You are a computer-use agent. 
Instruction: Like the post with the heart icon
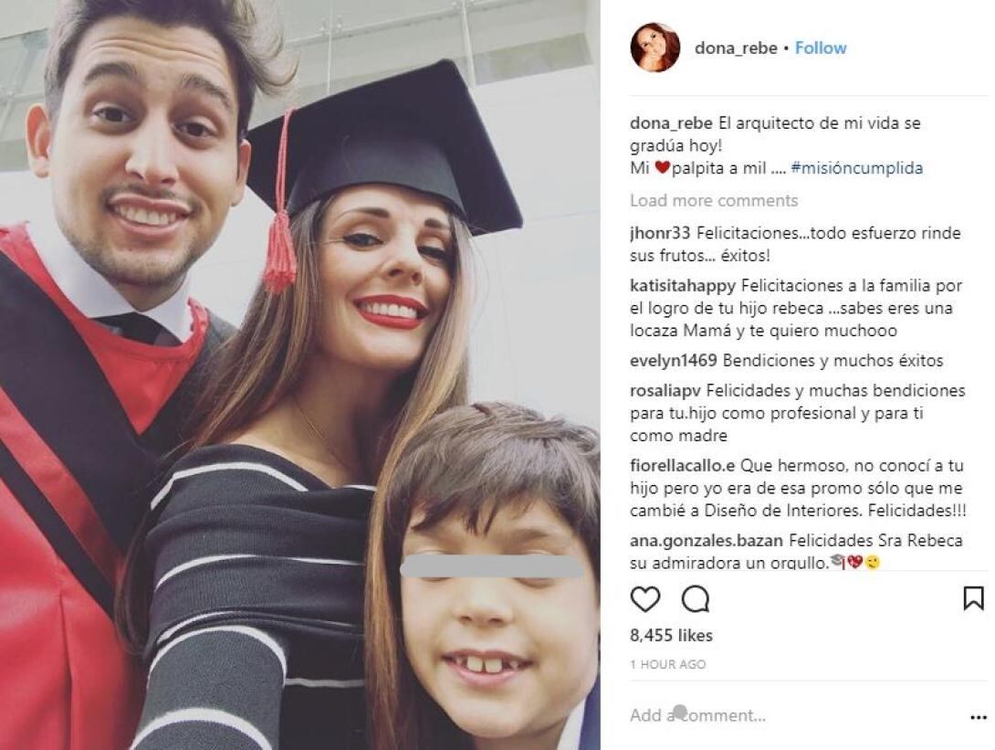[x=644, y=599]
